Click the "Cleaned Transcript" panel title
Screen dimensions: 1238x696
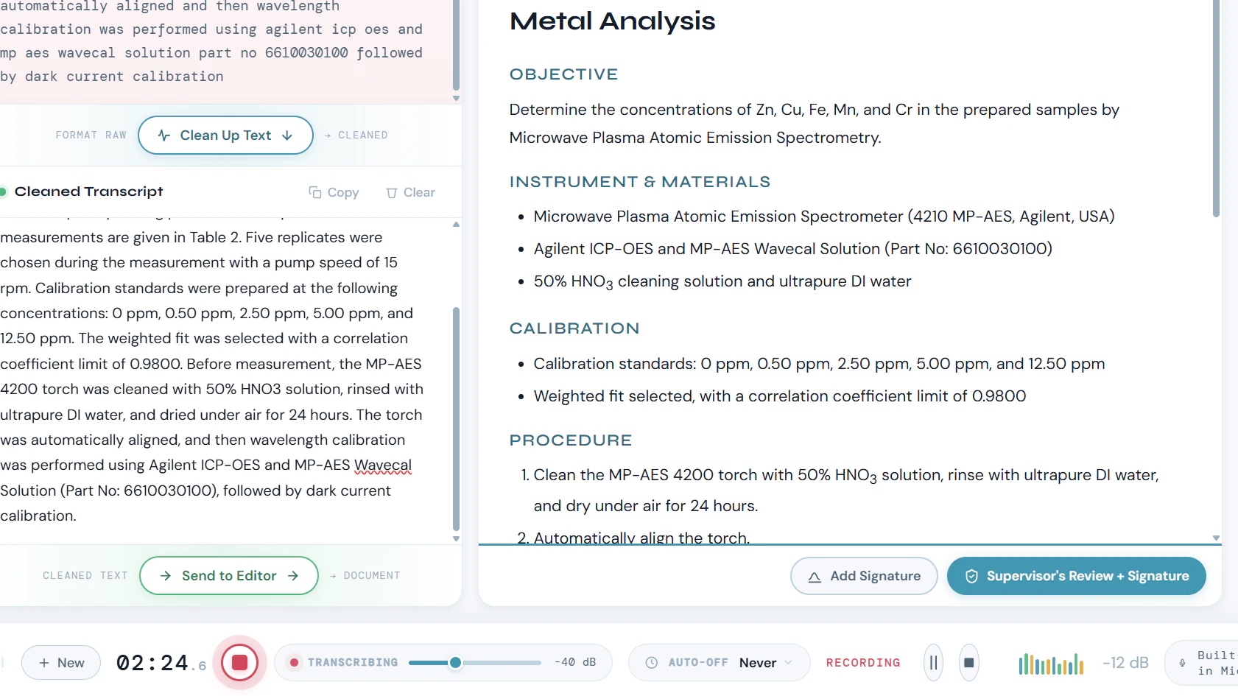88,191
